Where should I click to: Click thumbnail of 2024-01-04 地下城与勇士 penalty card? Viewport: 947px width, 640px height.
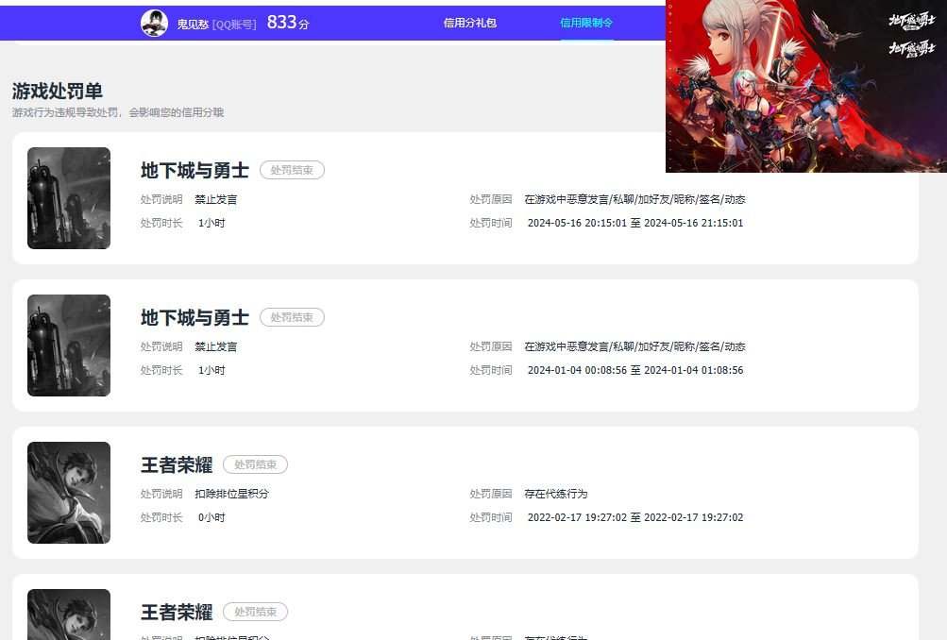point(69,345)
